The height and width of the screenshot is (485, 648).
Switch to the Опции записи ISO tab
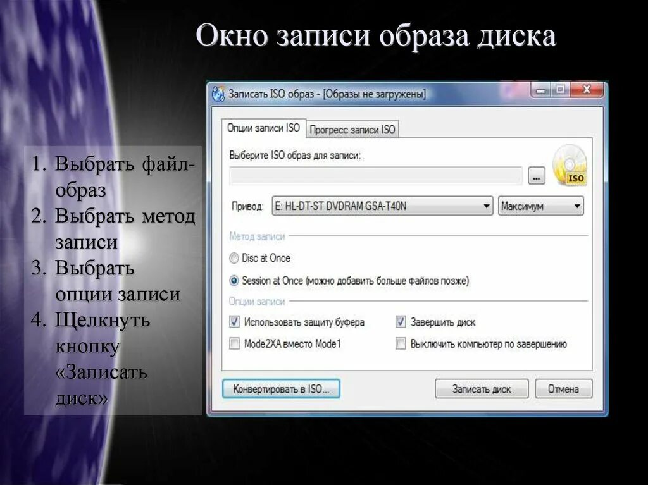[x=263, y=128]
